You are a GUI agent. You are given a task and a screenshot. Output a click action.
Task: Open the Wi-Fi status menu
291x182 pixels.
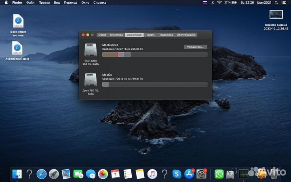219,2
